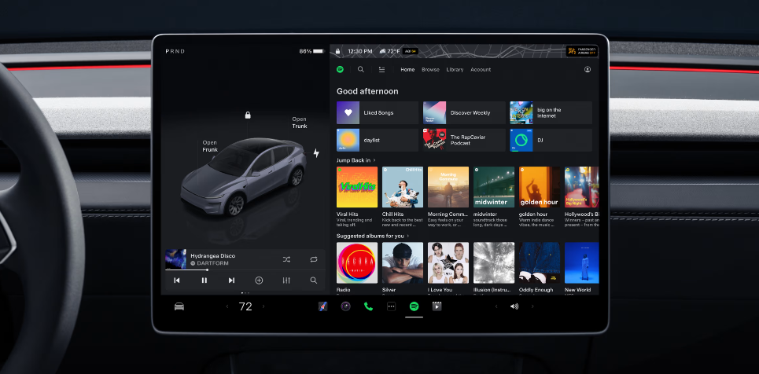The height and width of the screenshot is (374, 759).
Task: Open search in the media player controls
Action: 314,280
